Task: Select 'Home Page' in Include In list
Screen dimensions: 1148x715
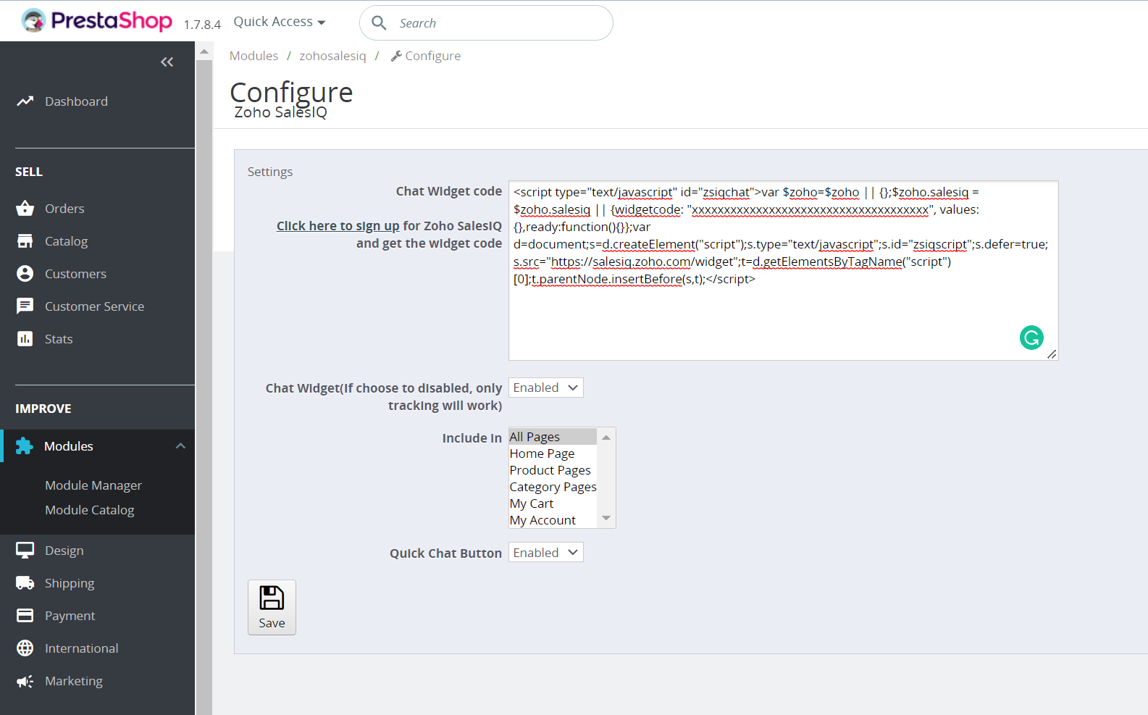Action: [553, 453]
